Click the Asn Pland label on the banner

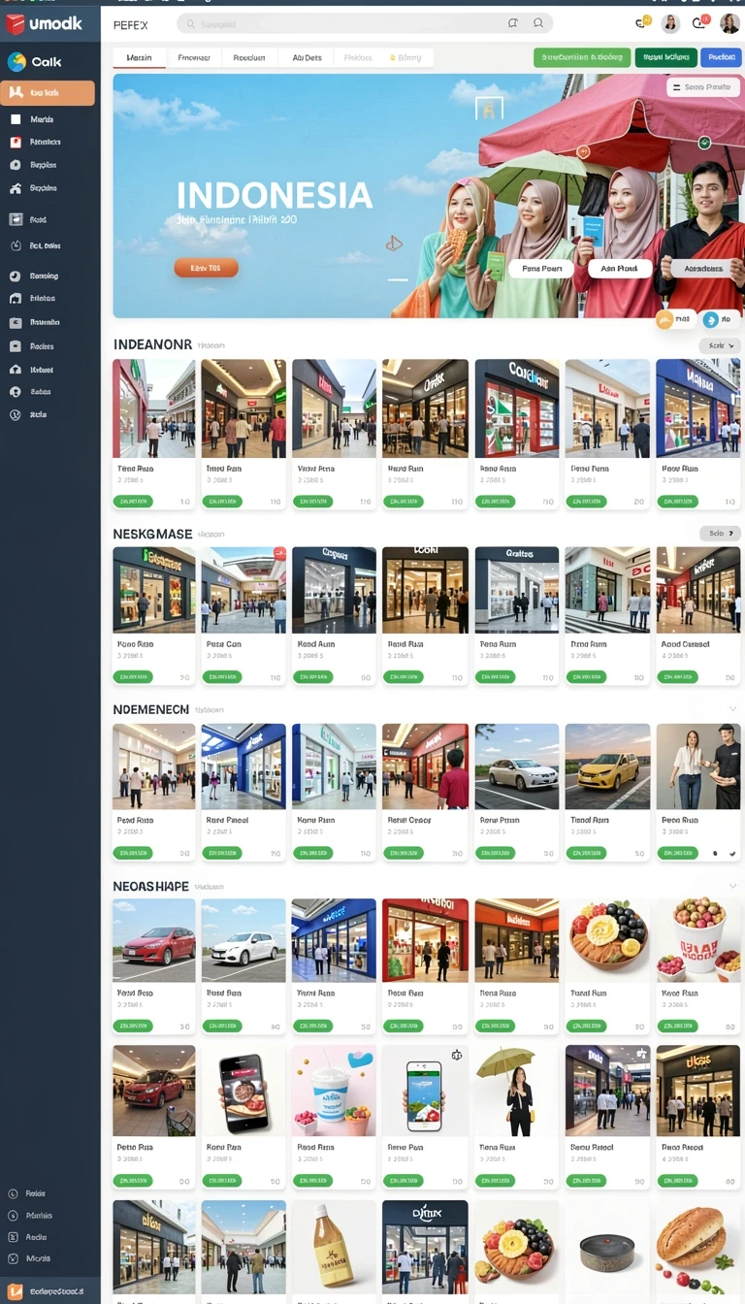619,269
